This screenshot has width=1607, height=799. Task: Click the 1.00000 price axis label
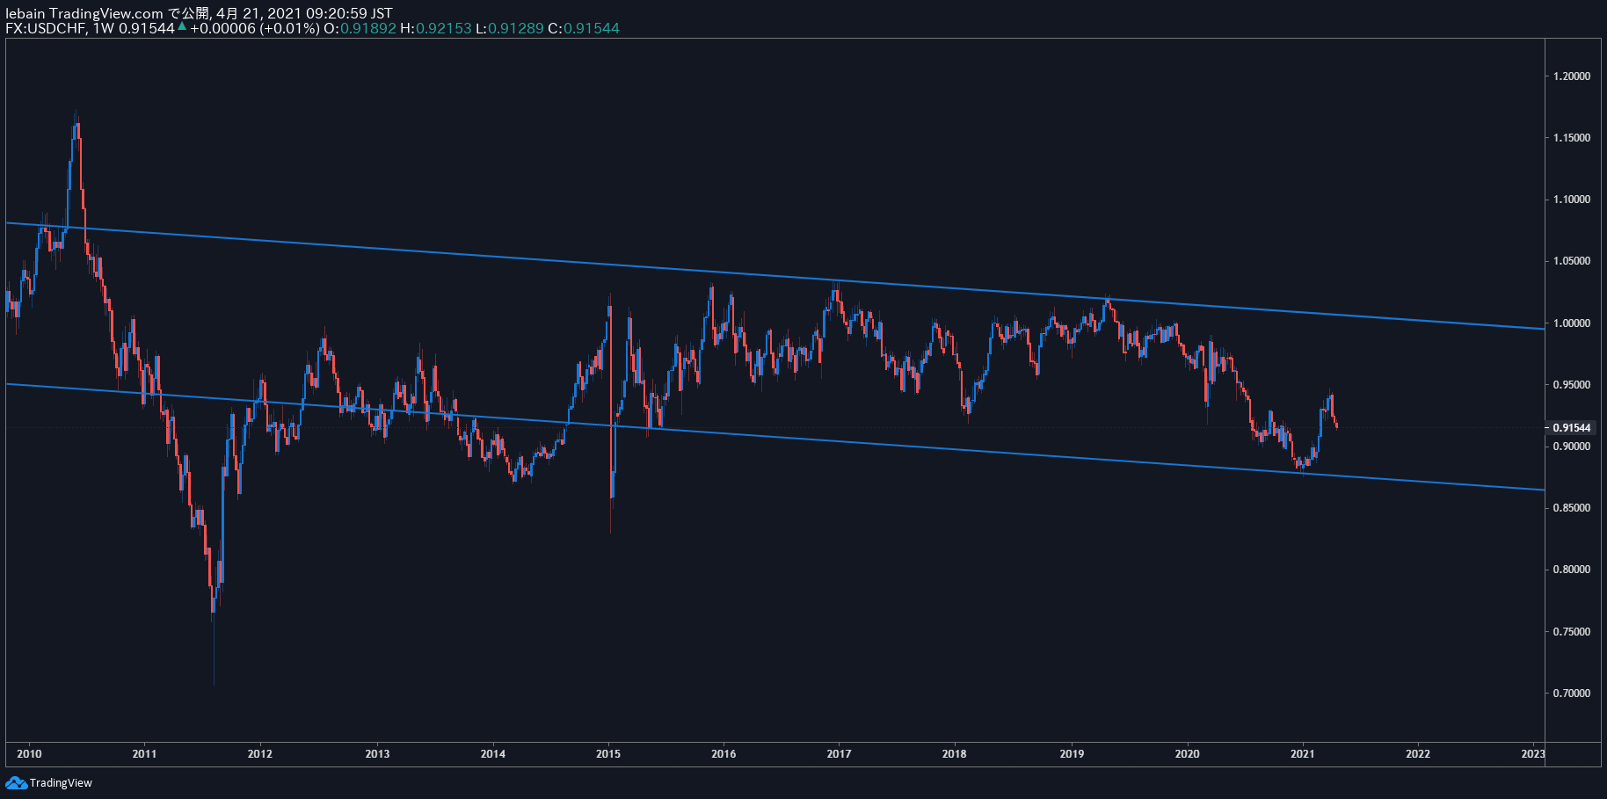(x=1572, y=323)
